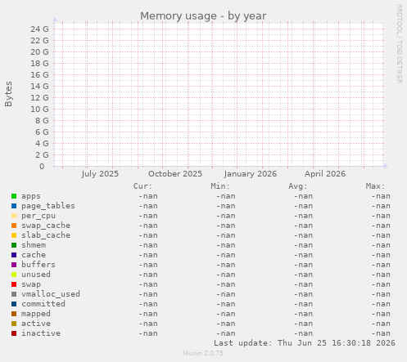Click the buffers purple swatch
The image size is (407, 362).
(x=14, y=265)
